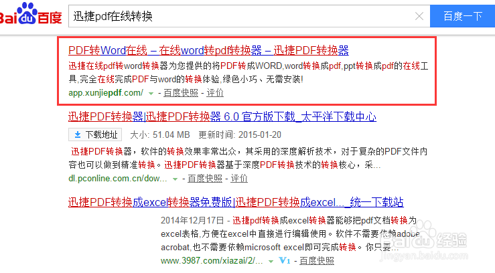The image size is (495, 273).
Task: Clear the search box with the X icon
Action: [x=419, y=16]
